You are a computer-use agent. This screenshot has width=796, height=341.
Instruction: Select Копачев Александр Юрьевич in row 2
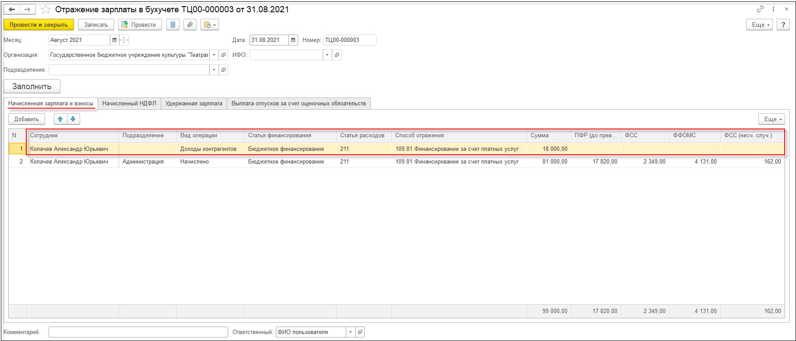(x=73, y=161)
